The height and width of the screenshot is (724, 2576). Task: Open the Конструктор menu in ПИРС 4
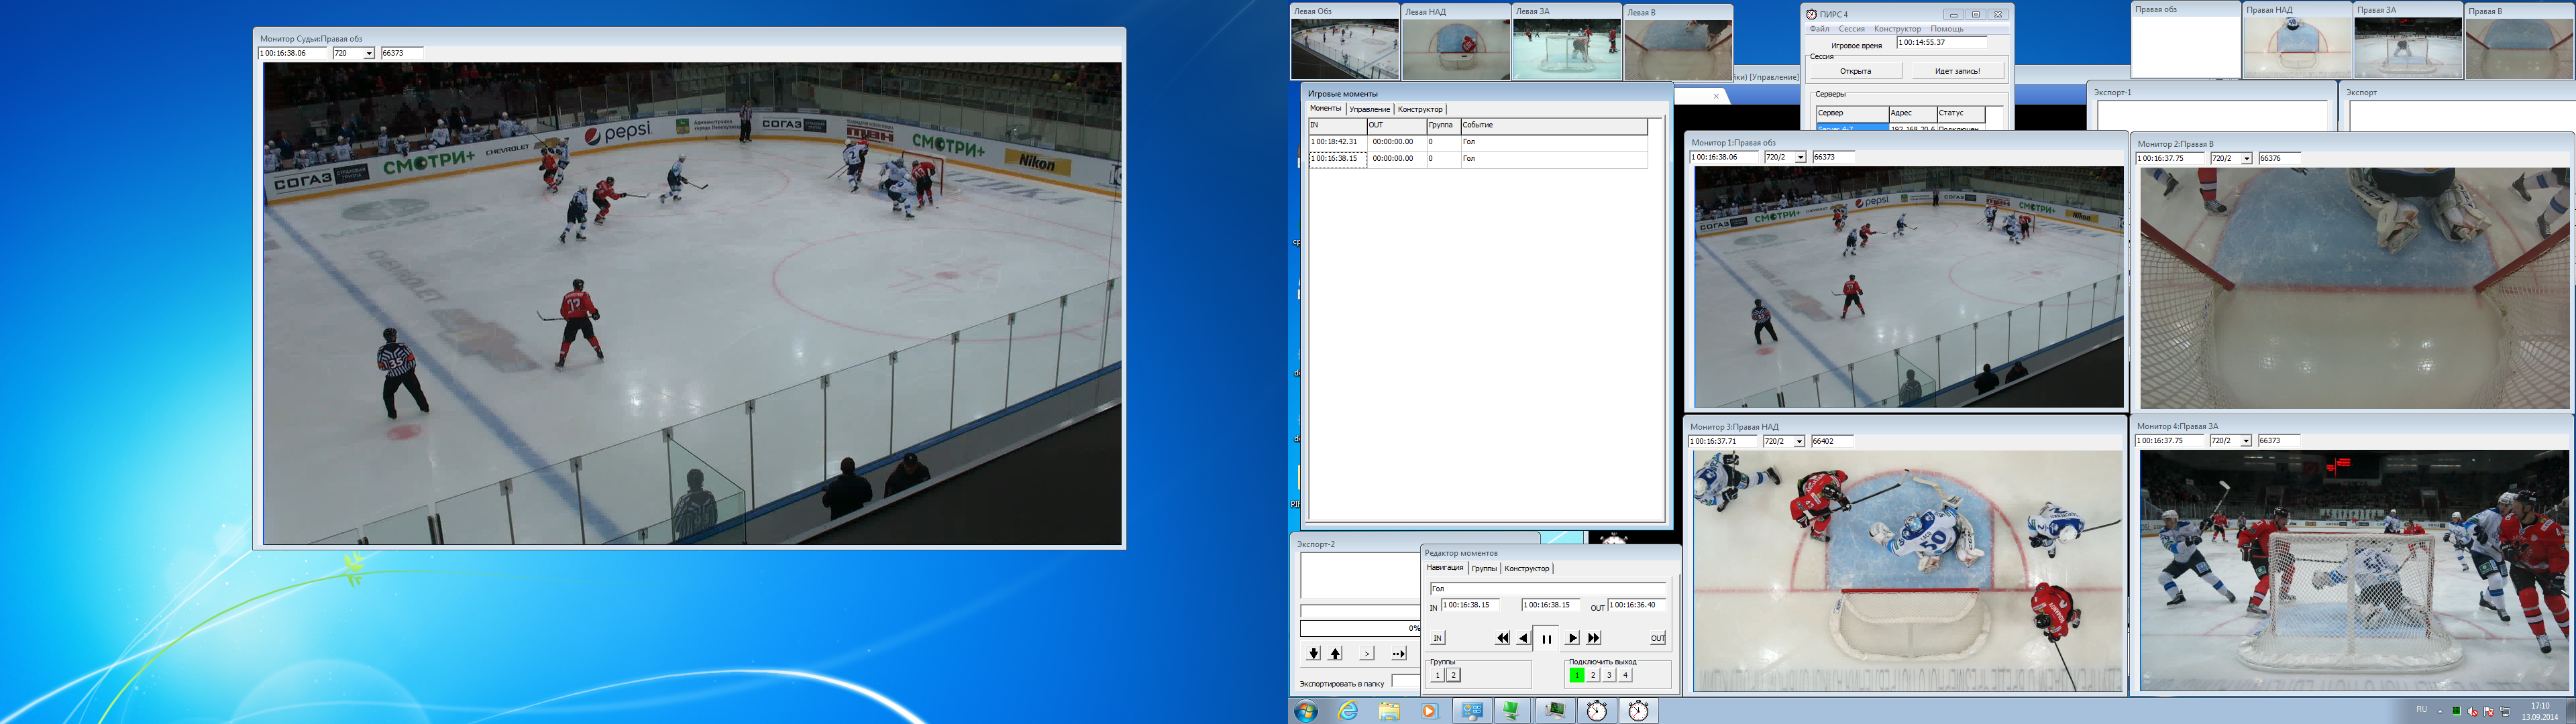[1897, 29]
